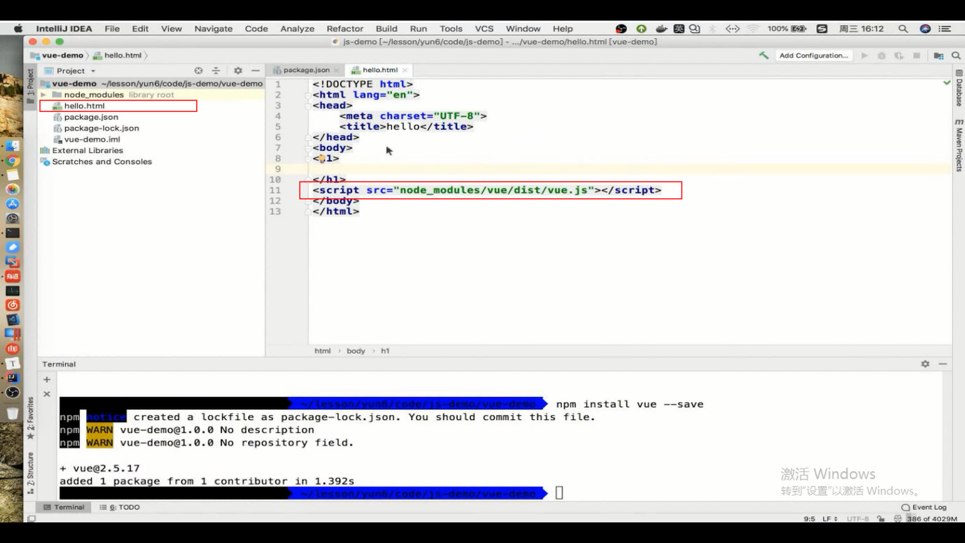Select package-lock.json in the project tree
The width and height of the screenshot is (965, 543).
click(101, 128)
